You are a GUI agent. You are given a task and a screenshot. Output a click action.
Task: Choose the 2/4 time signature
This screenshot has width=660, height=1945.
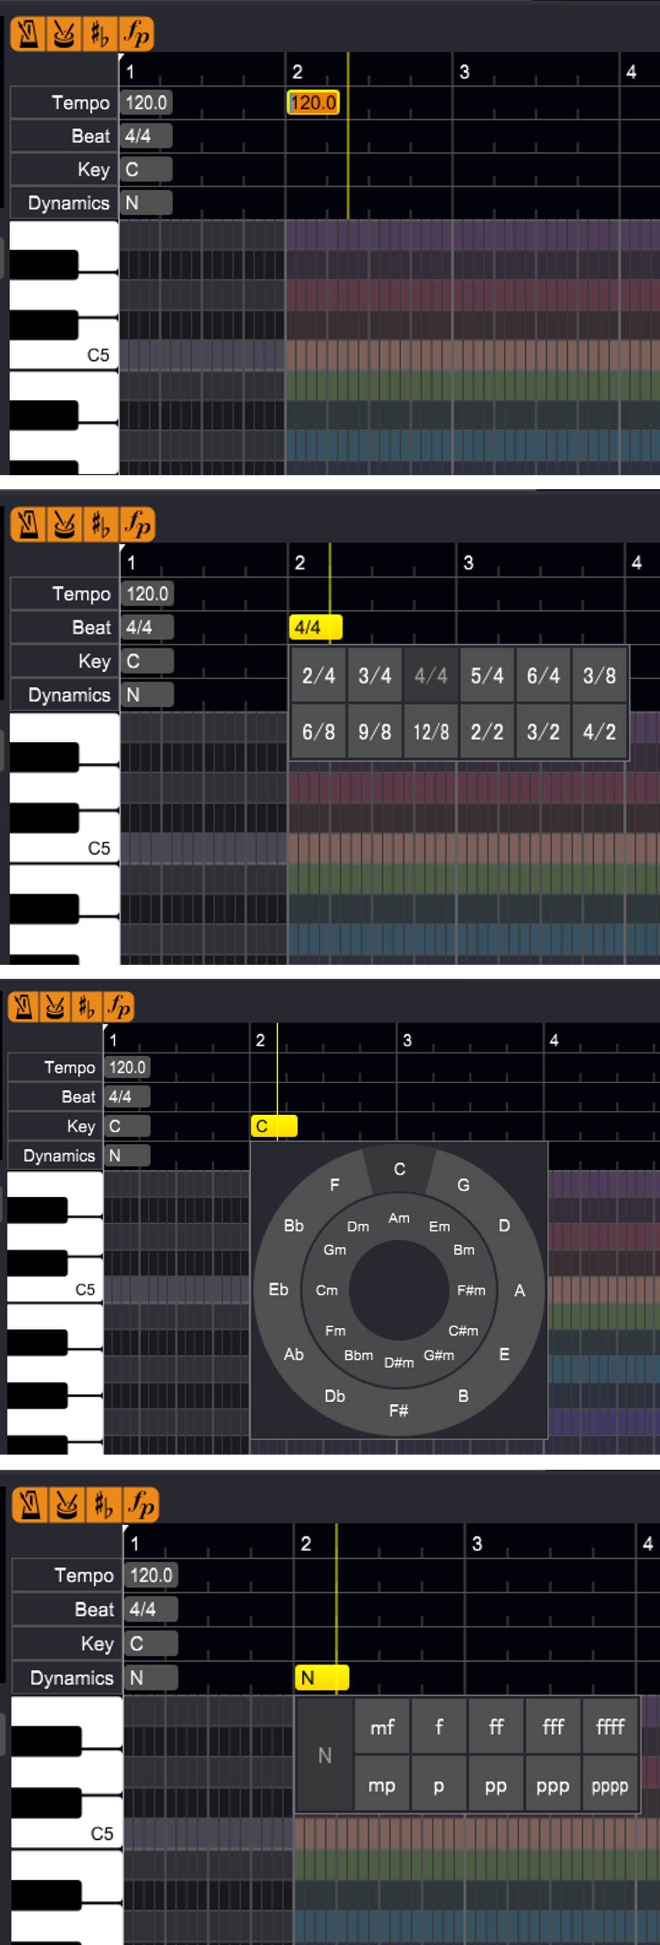(318, 676)
